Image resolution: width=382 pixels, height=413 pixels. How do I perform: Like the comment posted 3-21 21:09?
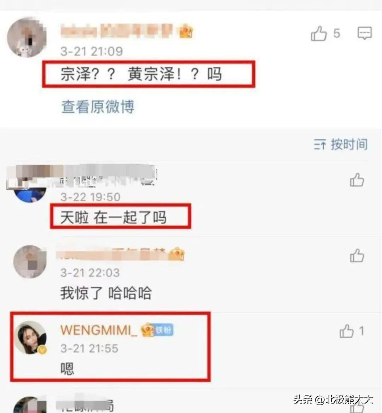click(x=319, y=34)
